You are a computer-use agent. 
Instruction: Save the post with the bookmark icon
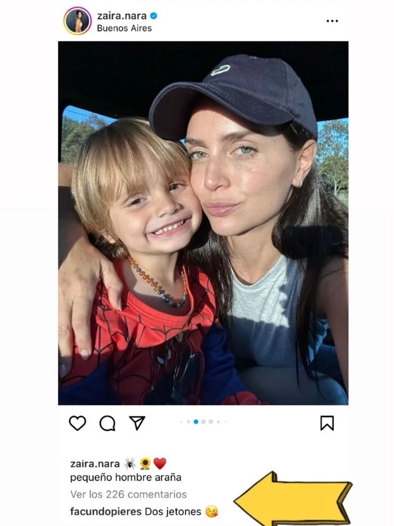point(327,423)
